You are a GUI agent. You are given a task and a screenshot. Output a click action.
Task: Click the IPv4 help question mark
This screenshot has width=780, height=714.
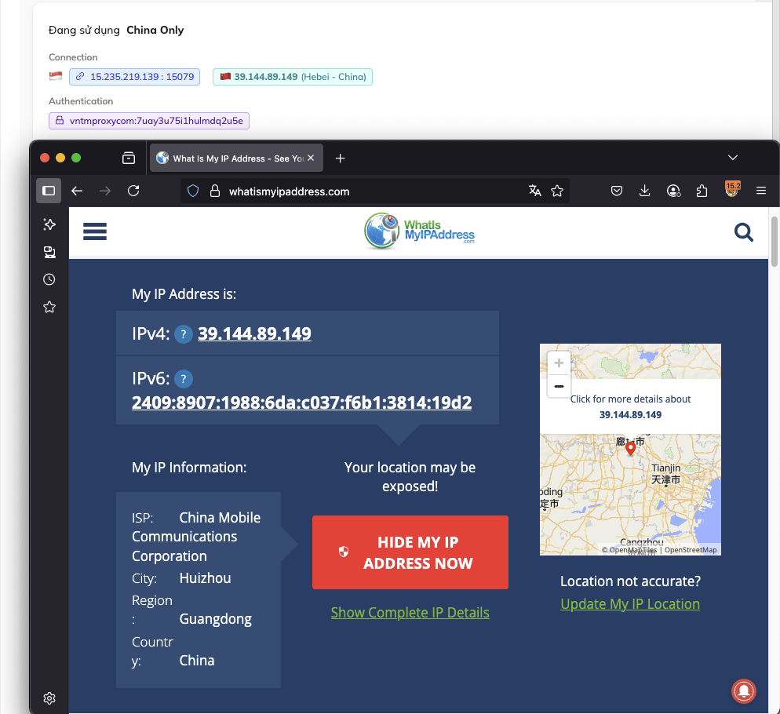tap(184, 334)
